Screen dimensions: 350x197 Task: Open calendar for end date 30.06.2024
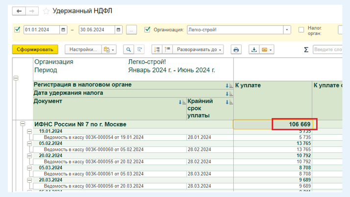point(119,30)
